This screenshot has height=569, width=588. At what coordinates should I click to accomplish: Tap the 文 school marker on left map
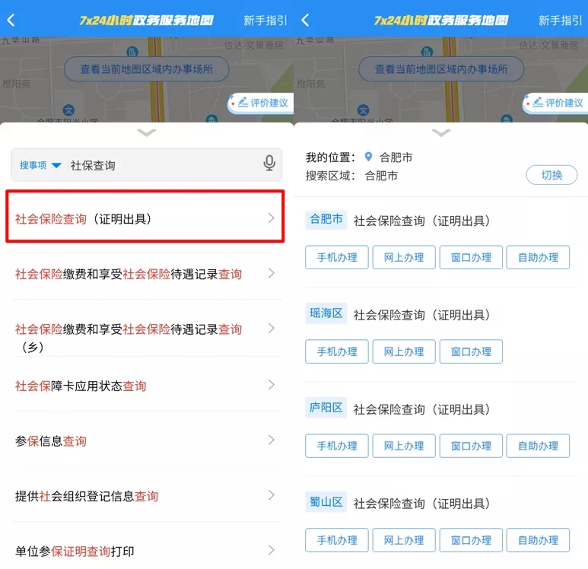coord(68,110)
